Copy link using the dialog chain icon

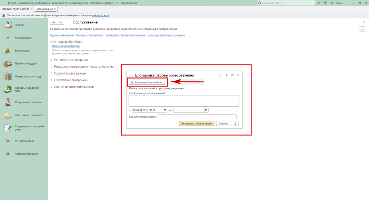coord(220,75)
